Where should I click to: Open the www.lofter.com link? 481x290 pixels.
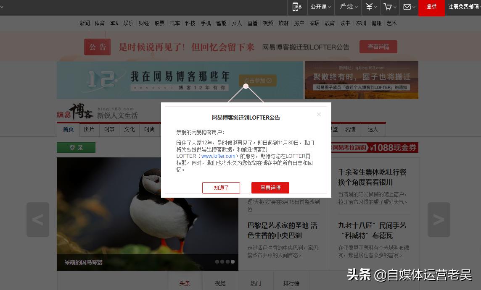(x=218, y=156)
